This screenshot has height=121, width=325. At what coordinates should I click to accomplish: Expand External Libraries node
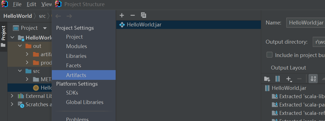click(x=12, y=96)
